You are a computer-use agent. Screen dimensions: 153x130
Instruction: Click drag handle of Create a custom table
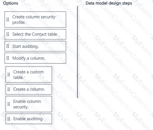9,75
